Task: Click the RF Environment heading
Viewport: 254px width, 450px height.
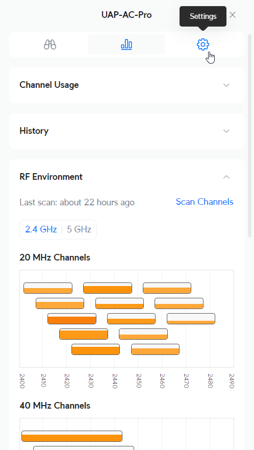Action: (51, 177)
